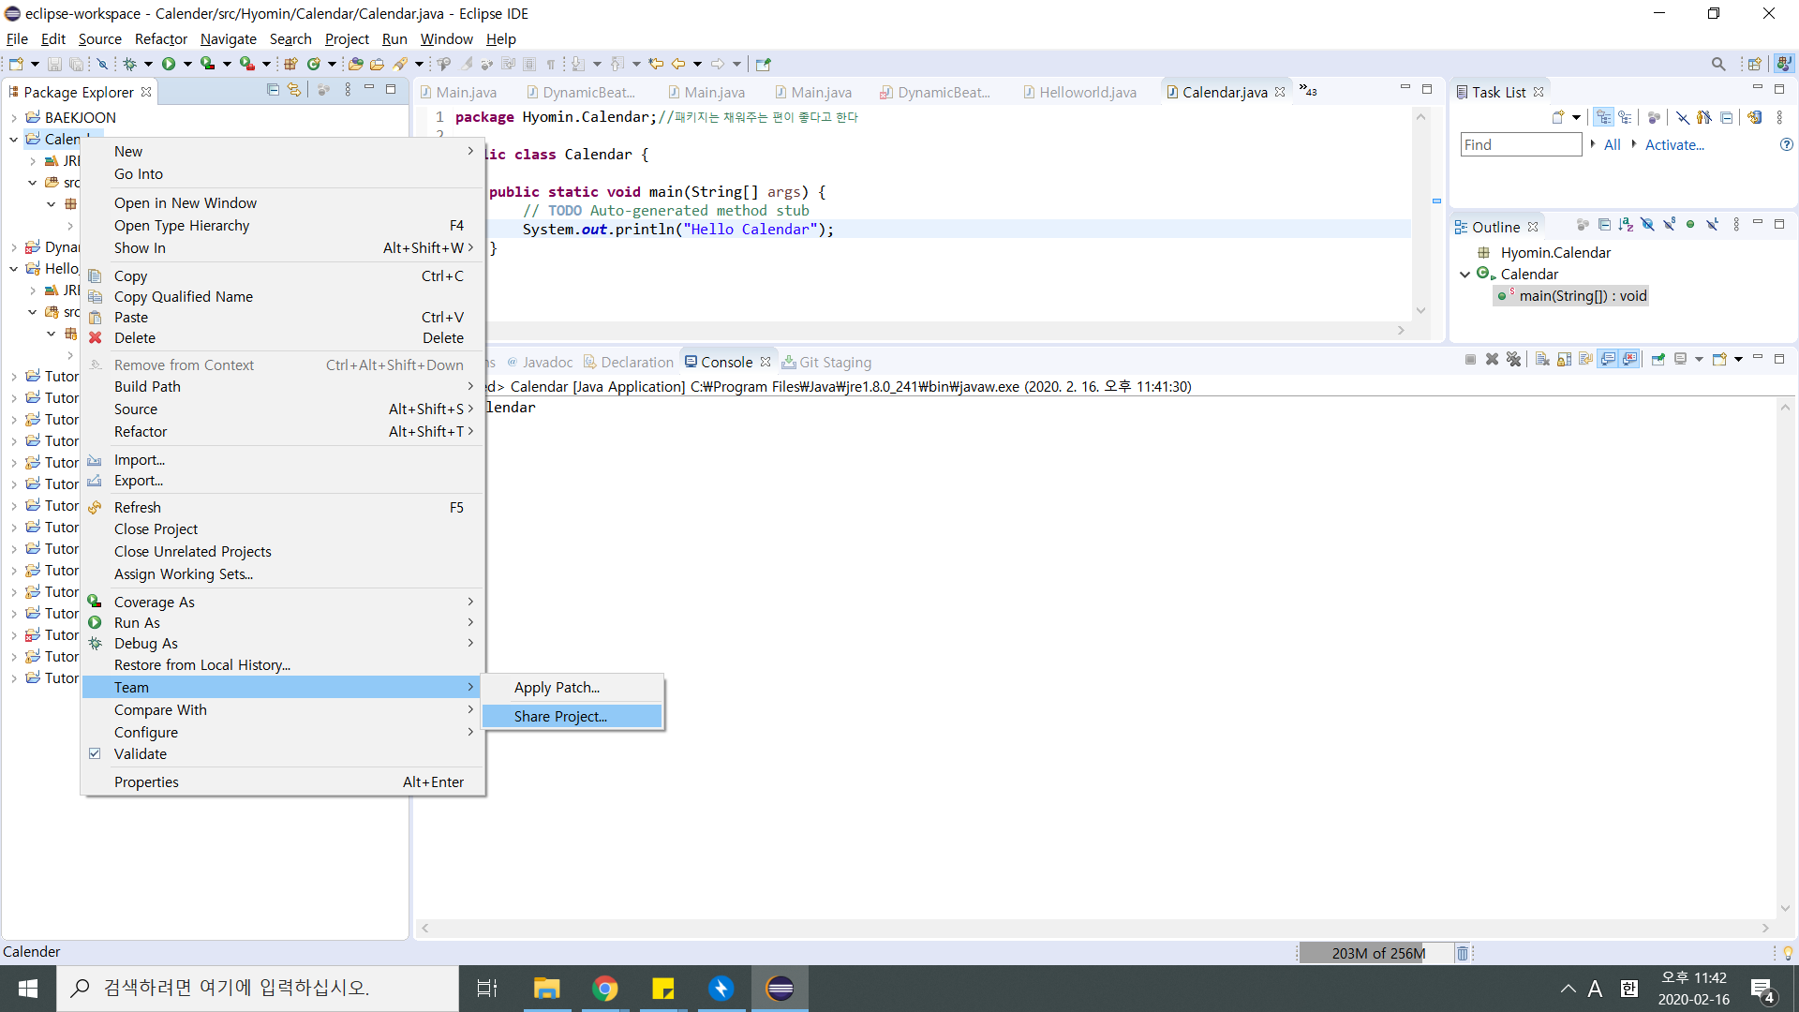Toggle Hide Fields in the Outline toolbar

click(x=1647, y=225)
